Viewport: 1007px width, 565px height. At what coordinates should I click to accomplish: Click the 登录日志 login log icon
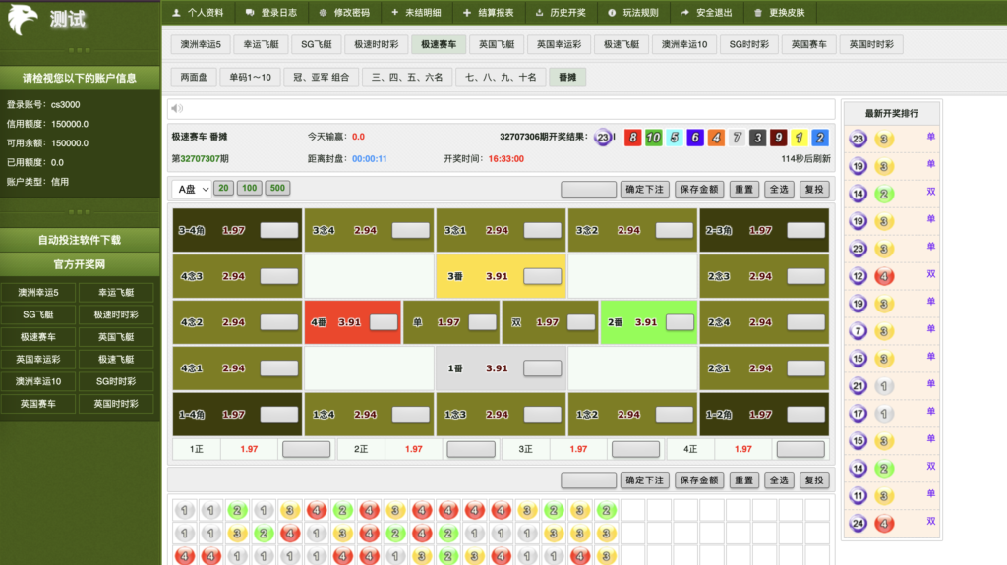pyautogui.click(x=251, y=13)
